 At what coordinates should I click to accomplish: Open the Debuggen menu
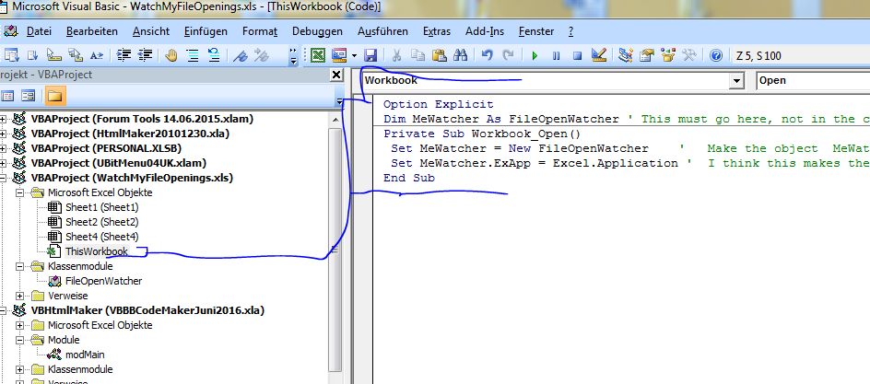tap(317, 31)
